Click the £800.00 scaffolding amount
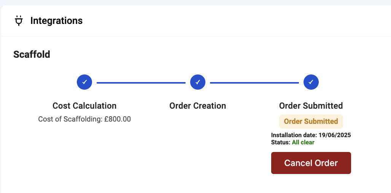391x193 pixels. (118, 119)
